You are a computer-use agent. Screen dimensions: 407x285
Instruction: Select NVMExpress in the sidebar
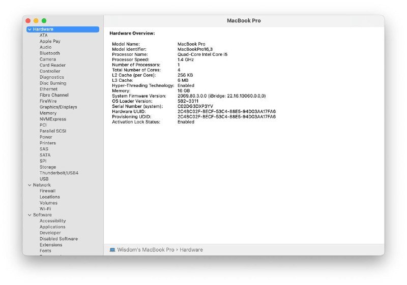coord(53,119)
